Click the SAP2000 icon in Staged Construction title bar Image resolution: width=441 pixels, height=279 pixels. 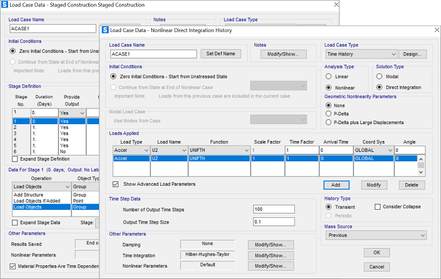[x=4, y=4]
